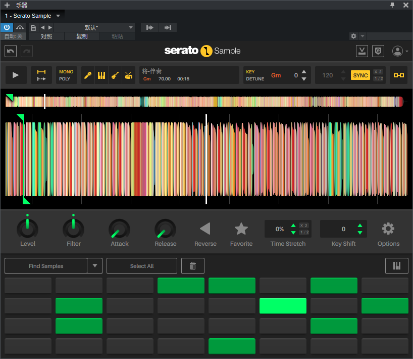Increase the KEY value with up arrow
The height and width of the screenshot is (359, 413).
point(304,72)
